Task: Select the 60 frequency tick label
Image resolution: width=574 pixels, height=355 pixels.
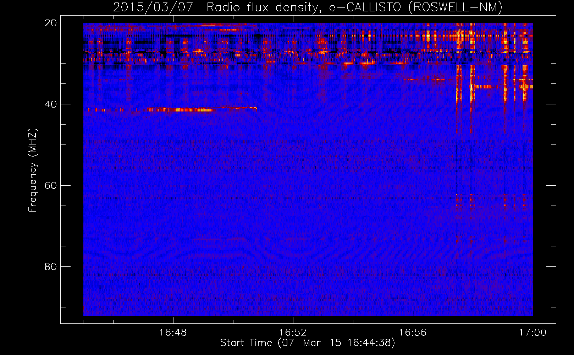Action: tap(51, 185)
